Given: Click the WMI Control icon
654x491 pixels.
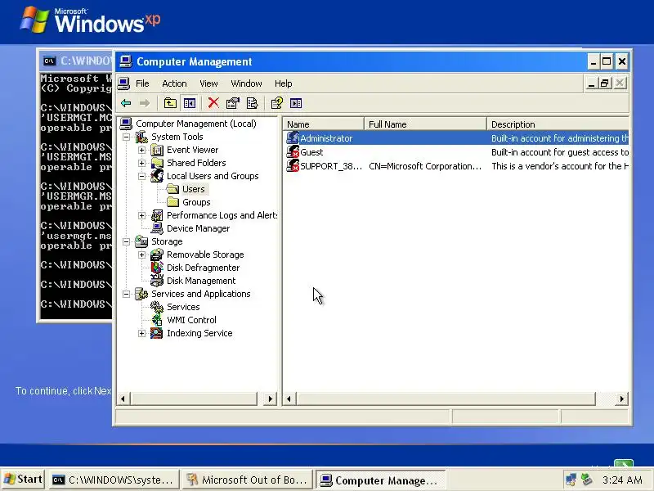Looking at the screenshot, I should tap(157, 320).
